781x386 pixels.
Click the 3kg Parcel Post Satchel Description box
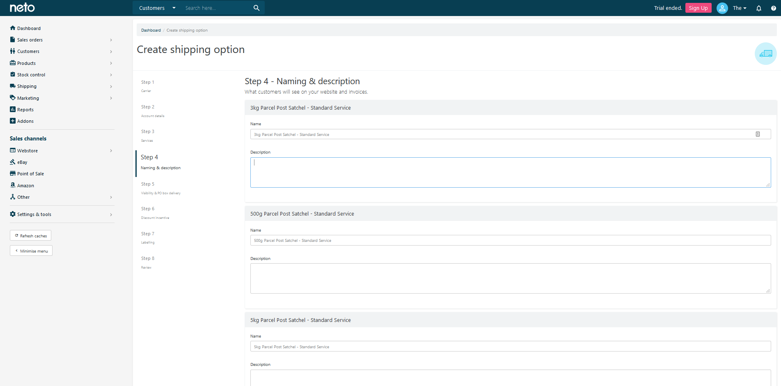point(511,172)
